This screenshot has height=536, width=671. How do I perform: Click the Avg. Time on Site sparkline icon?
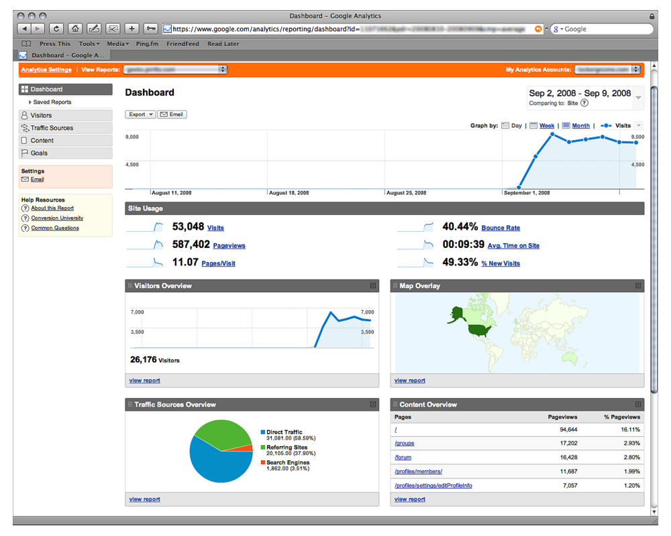[x=415, y=245]
